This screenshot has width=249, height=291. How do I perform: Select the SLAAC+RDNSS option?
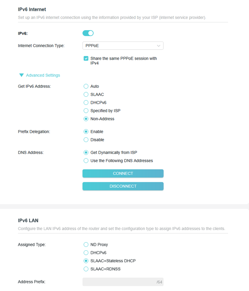click(x=86, y=269)
